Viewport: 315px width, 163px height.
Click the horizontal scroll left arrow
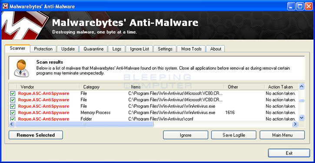[x=12, y=124]
